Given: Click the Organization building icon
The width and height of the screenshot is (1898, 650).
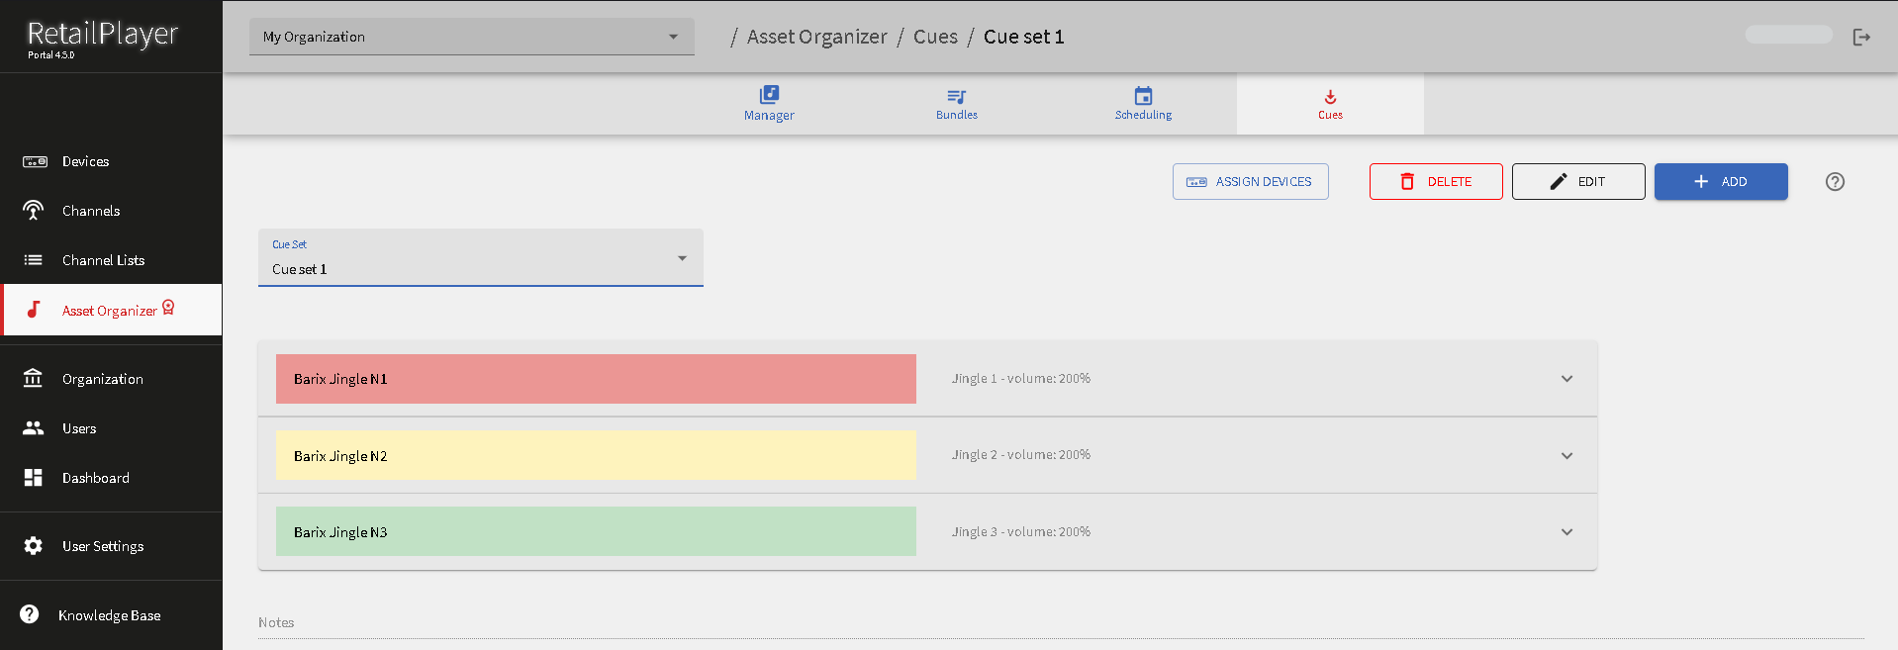Looking at the screenshot, I should pyautogui.click(x=34, y=379).
